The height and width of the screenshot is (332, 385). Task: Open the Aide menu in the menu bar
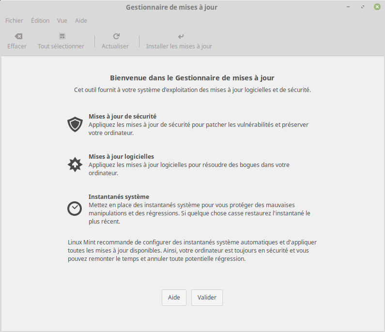click(81, 21)
